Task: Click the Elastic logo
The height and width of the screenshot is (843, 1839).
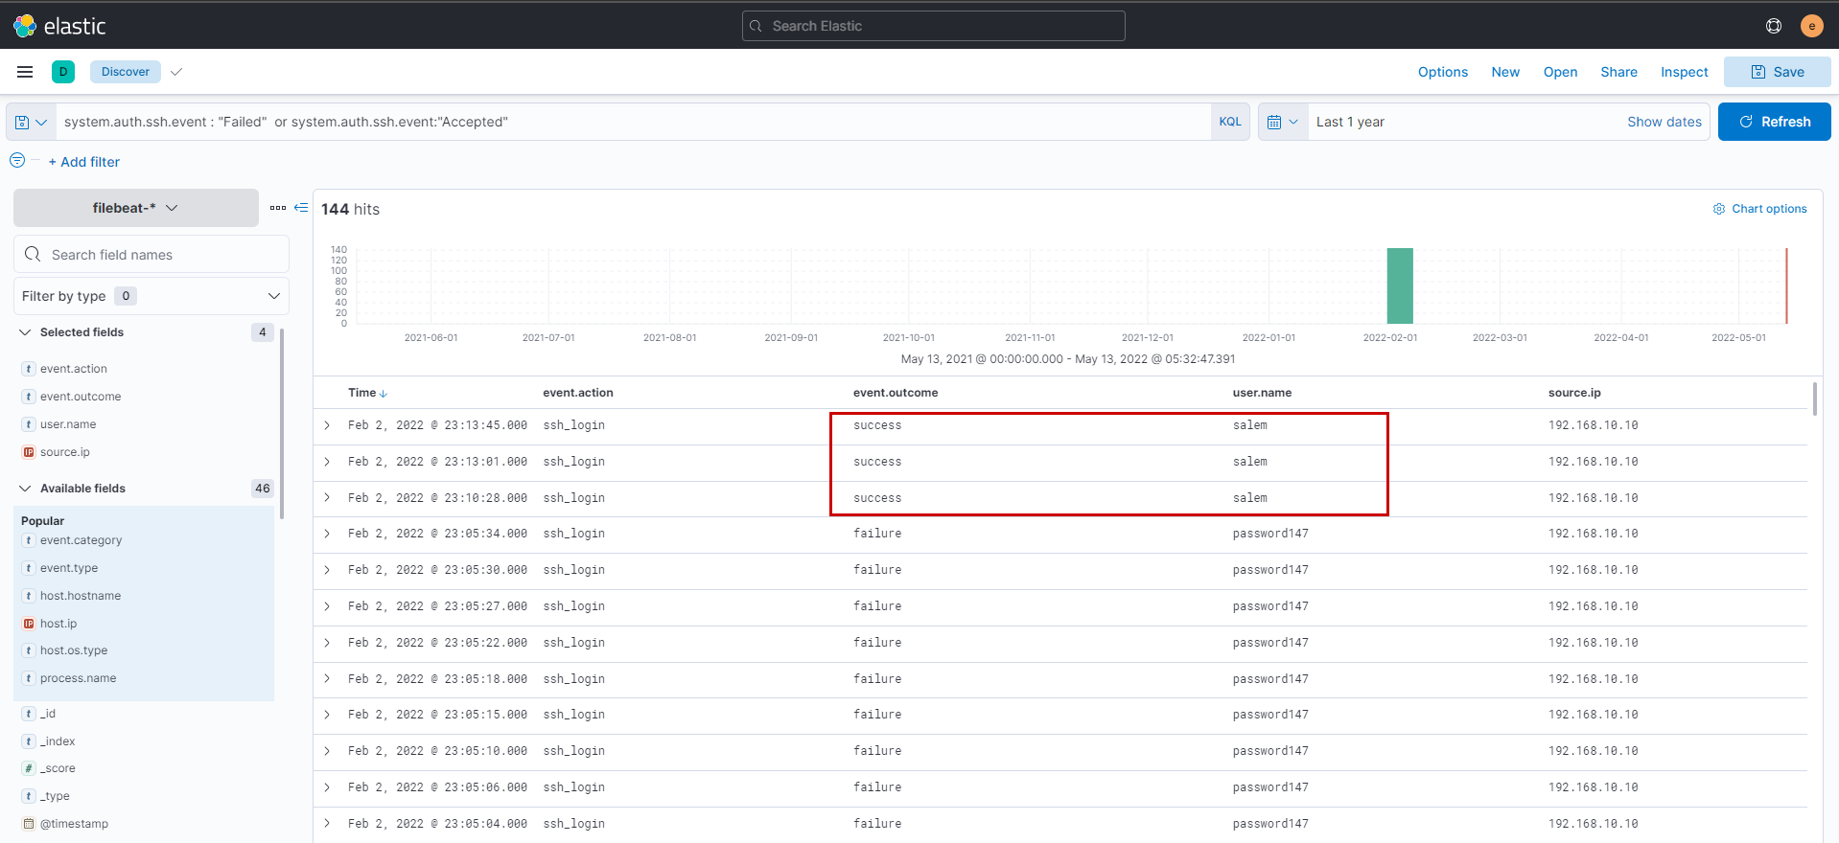Action: [x=59, y=26]
